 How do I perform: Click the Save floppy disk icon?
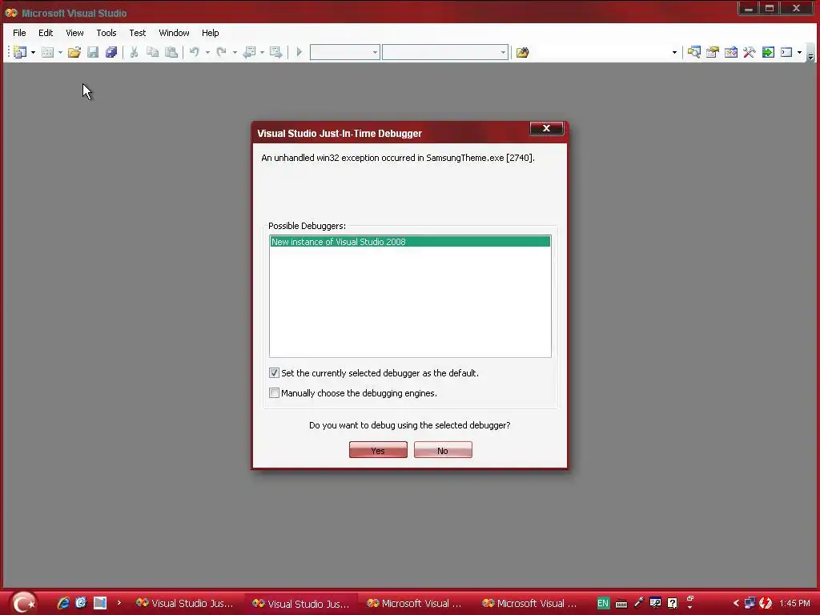93,52
